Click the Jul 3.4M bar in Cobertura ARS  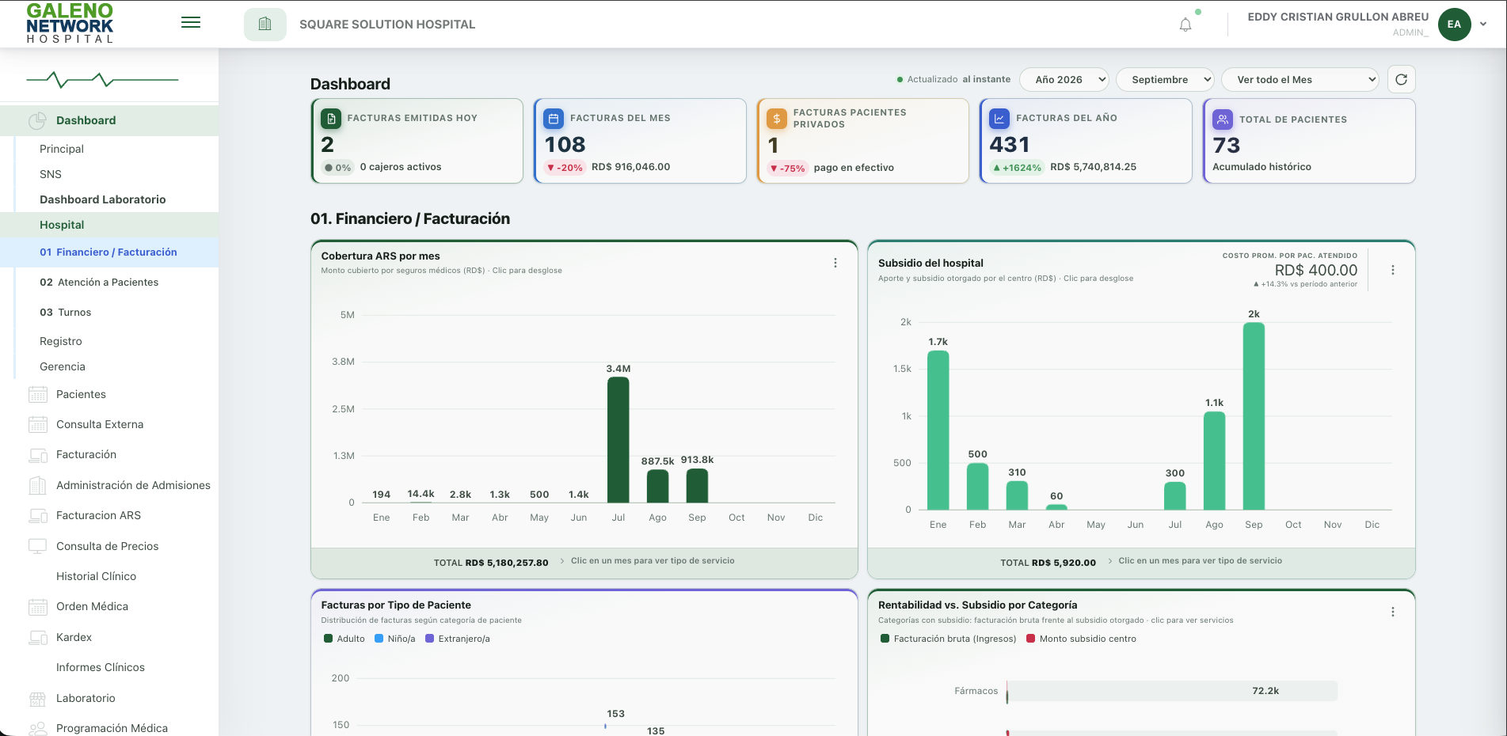click(618, 440)
